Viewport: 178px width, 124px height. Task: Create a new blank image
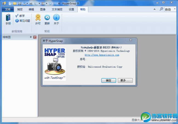click(10, 3)
